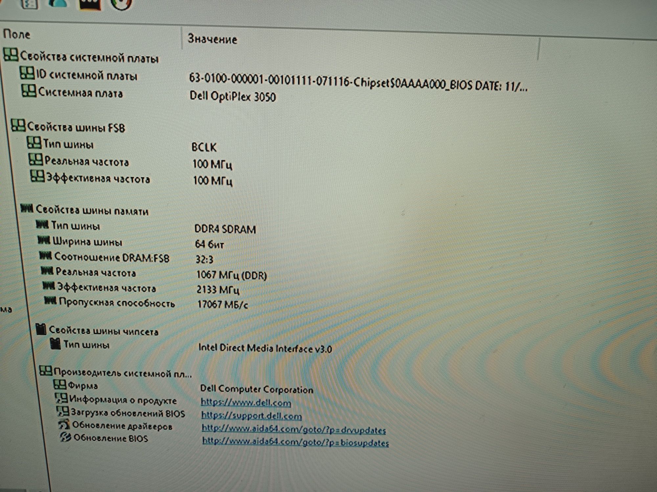Select the Dell OptiPlex 3050 value
This screenshot has height=492, width=657.
(x=233, y=96)
